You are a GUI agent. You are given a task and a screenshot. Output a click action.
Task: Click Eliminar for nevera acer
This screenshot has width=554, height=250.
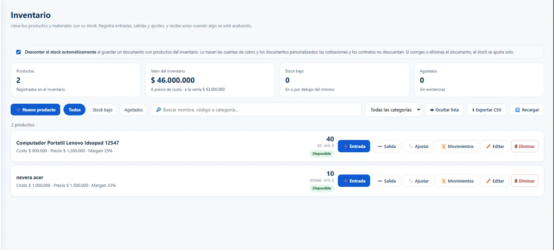tap(525, 181)
